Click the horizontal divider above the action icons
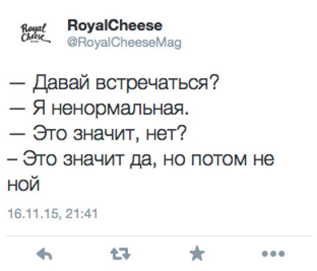The width and height of the screenshot is (317, 271). [159, 236]
